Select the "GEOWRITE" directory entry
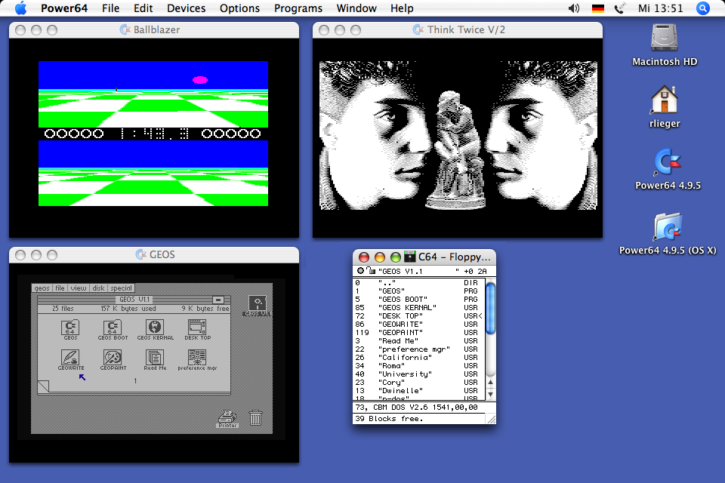725x483 pixels. tap(419, 324)
